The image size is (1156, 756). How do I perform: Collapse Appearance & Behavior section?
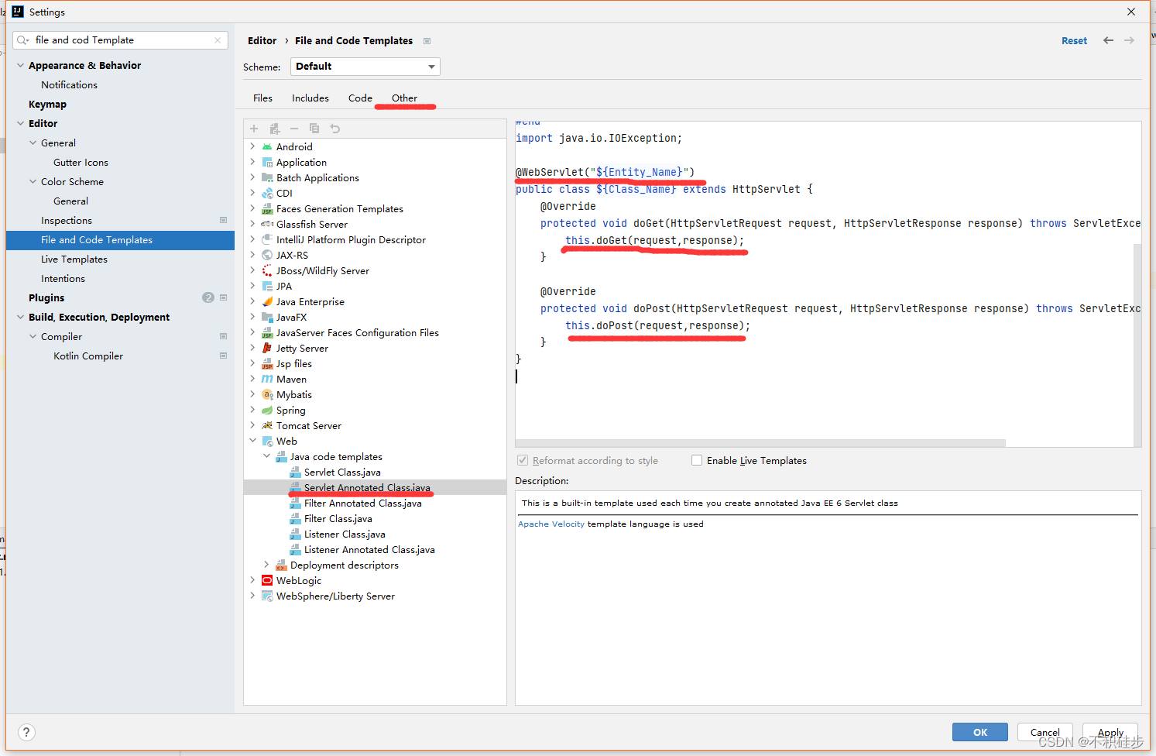20,65
